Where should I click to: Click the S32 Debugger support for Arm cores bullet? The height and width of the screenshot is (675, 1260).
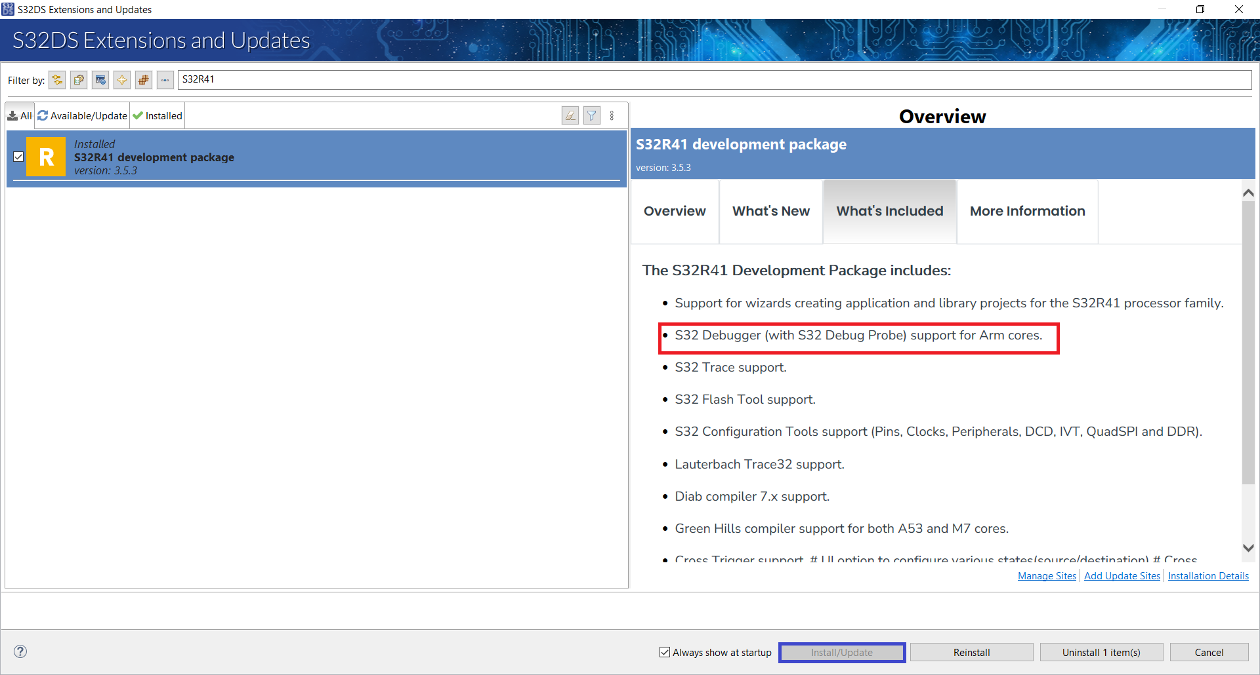(858, 336)
